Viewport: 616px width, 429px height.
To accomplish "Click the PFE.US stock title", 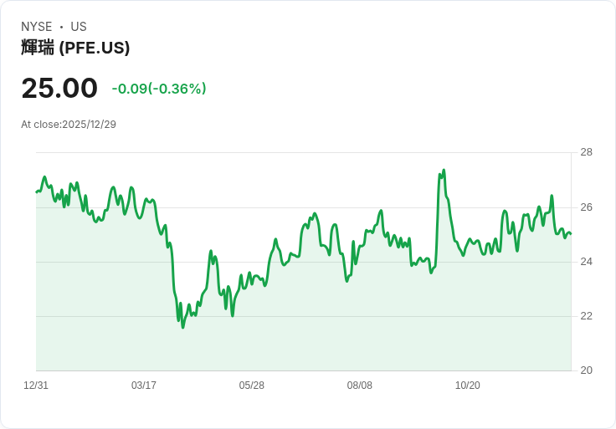I will click(x=75, y=48).
